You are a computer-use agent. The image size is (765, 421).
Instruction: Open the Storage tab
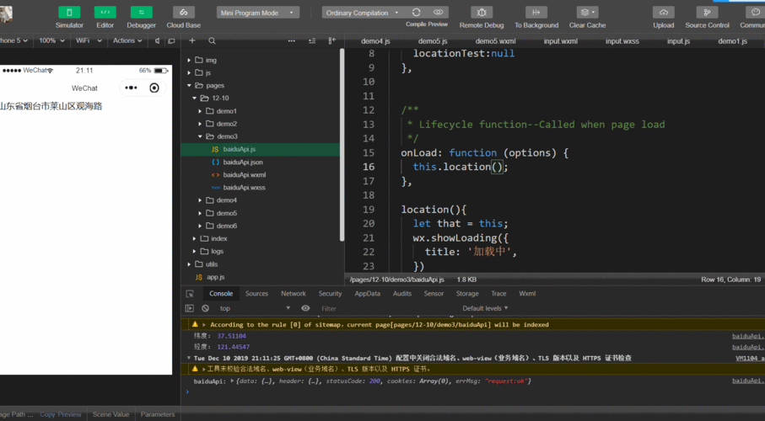[x=467, y=293]
